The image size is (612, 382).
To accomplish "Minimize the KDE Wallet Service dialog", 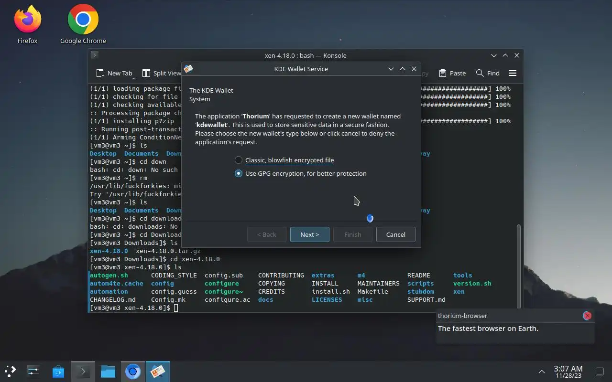I will (x=391, y=69).
